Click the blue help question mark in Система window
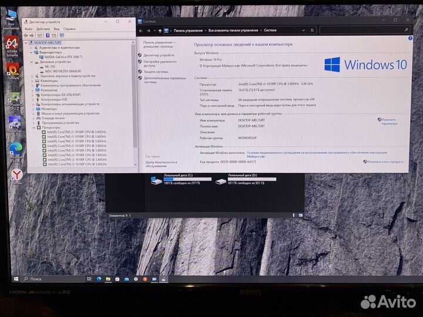This screenshot has width=423, height=317. (410, 38)
